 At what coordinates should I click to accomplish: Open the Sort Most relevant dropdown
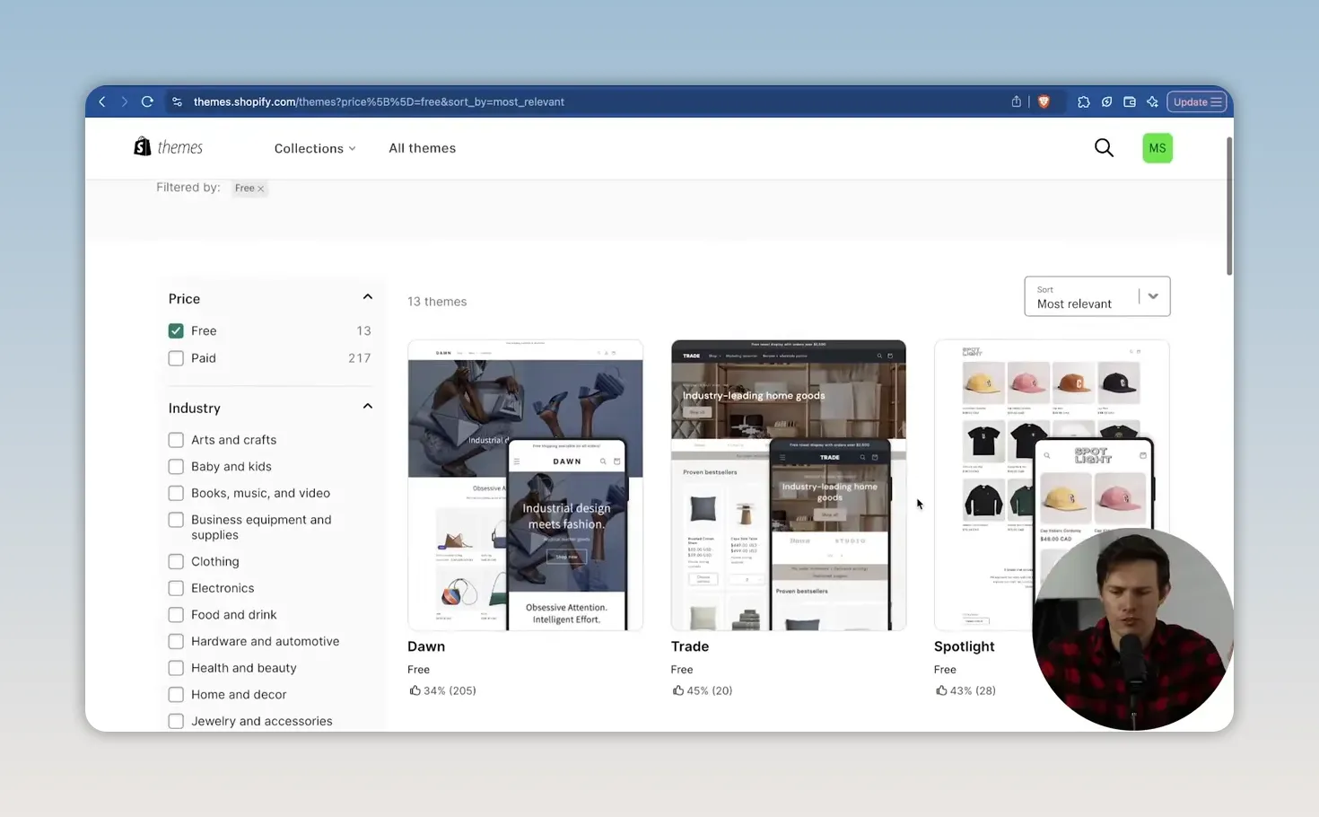(1097, 296)
